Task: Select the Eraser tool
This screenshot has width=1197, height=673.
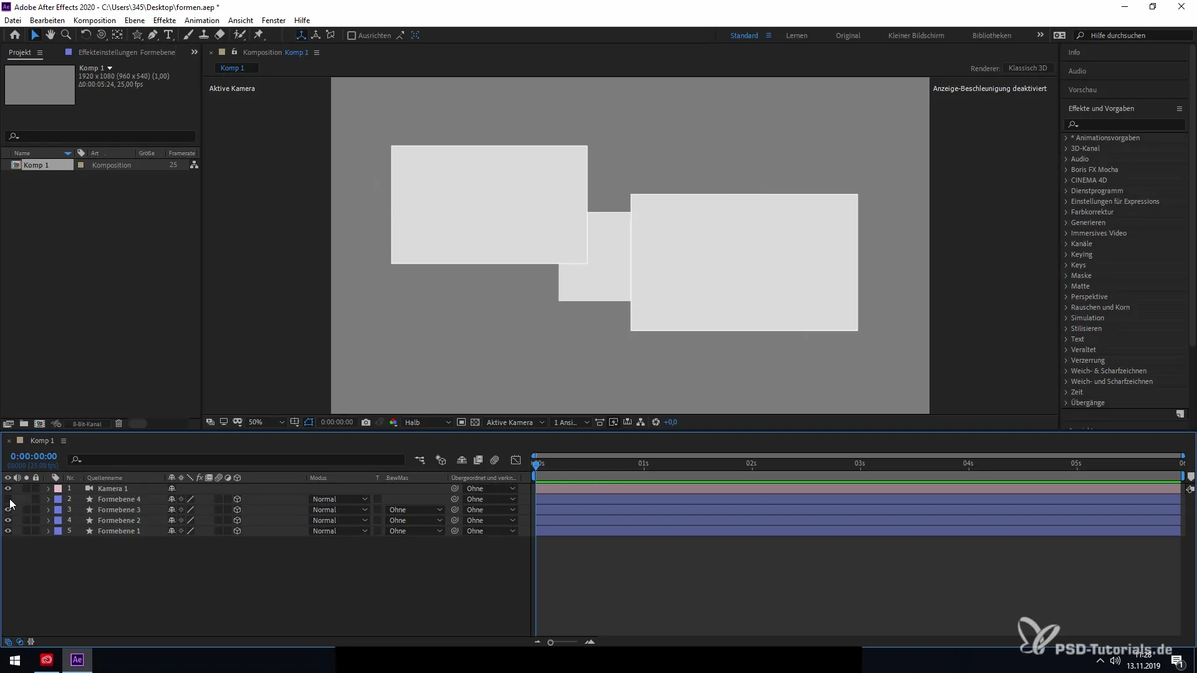Action: [x=220, y=36]
